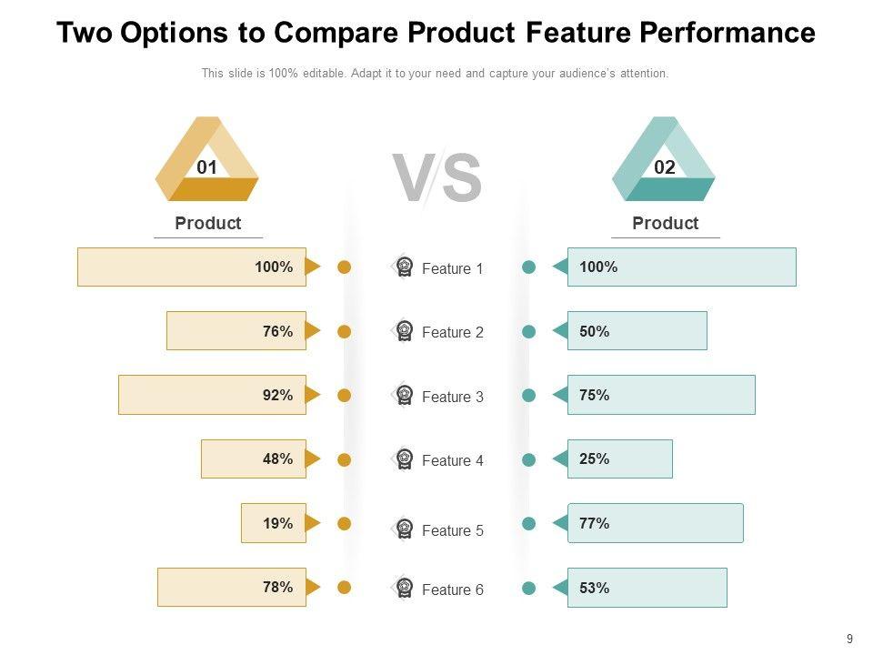The width and height of the screenshot is (873, 655).
Task: Click the left Product label under 01
Action: [x=208, y=224]
